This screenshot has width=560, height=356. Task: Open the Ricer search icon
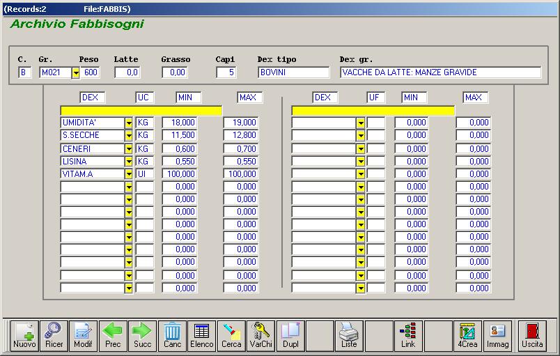(x=54, y=336)
